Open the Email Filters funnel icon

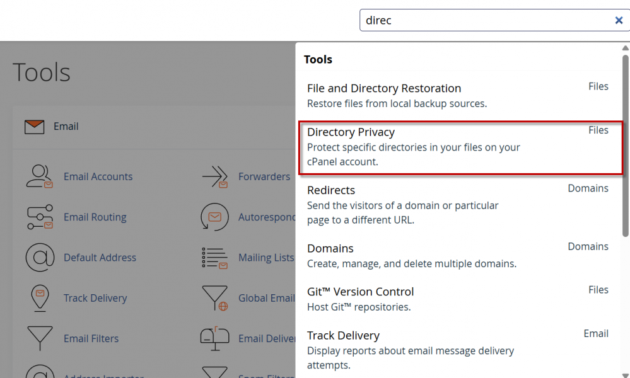40,338
